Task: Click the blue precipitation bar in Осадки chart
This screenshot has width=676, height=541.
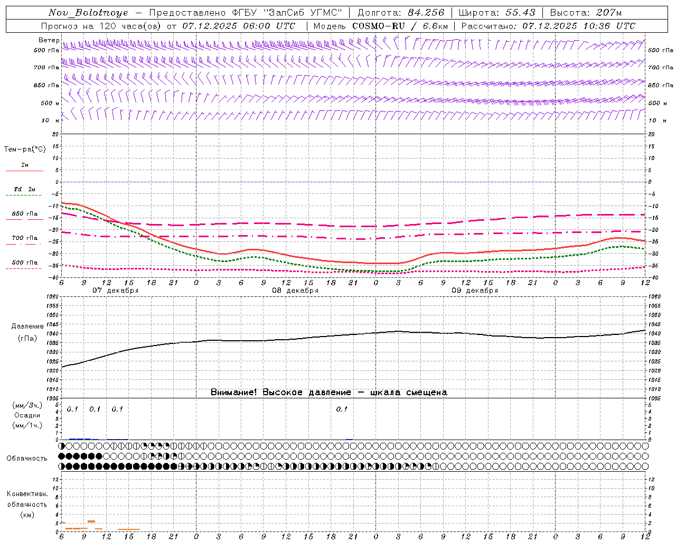Action: [x=80, y=439]
